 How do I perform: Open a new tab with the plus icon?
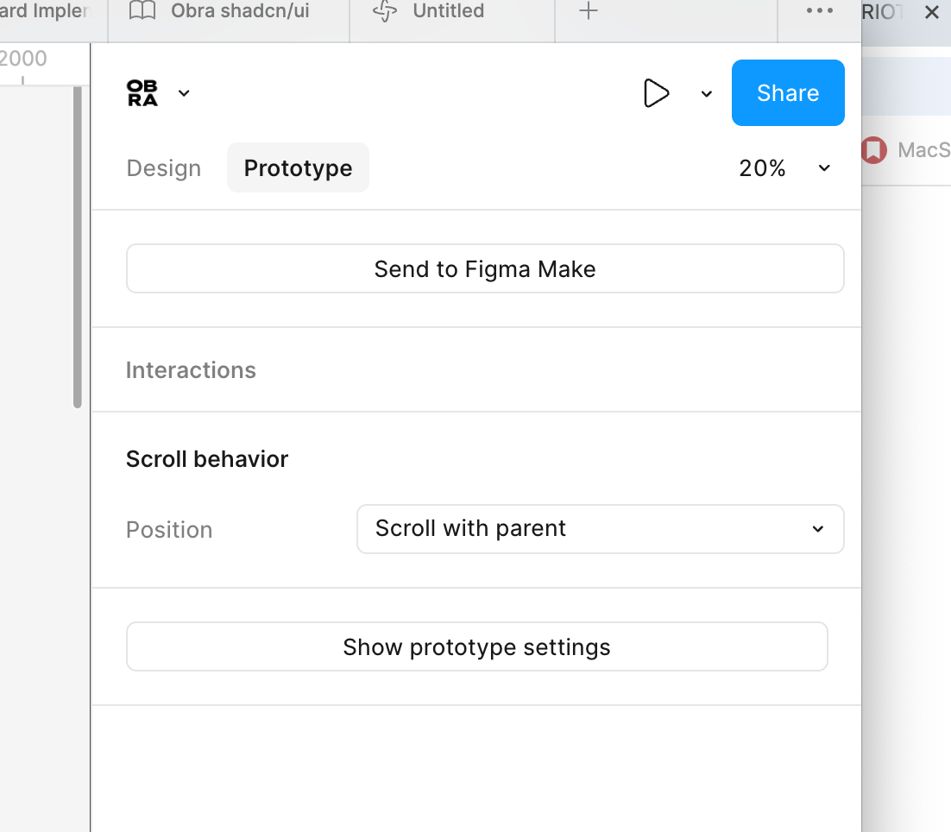coord(589,11)
